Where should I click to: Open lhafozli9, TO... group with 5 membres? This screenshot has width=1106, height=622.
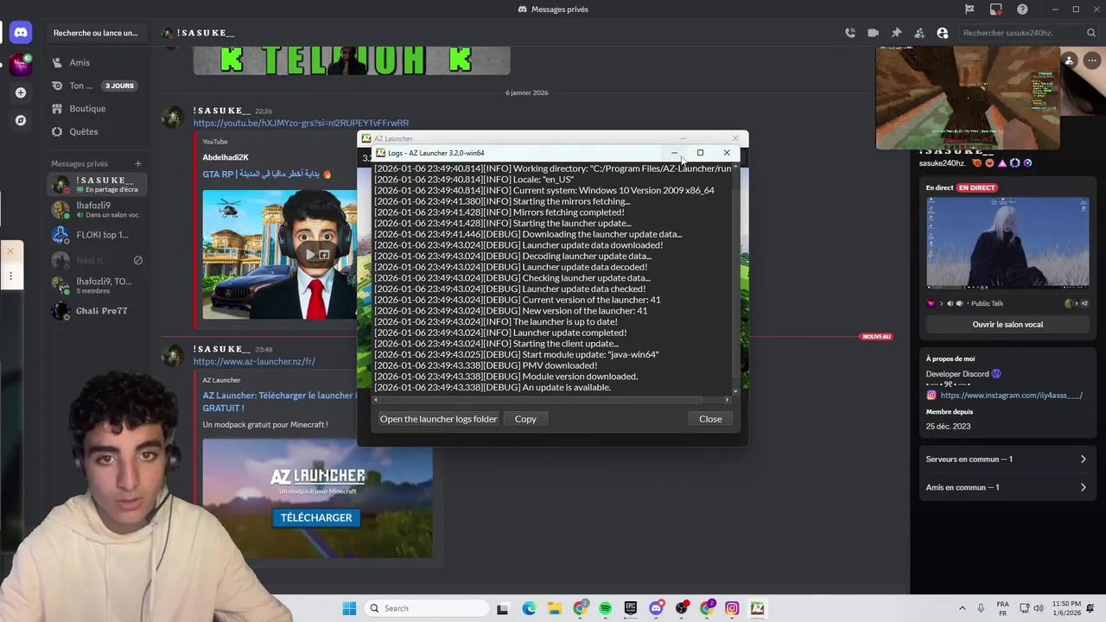97,286
